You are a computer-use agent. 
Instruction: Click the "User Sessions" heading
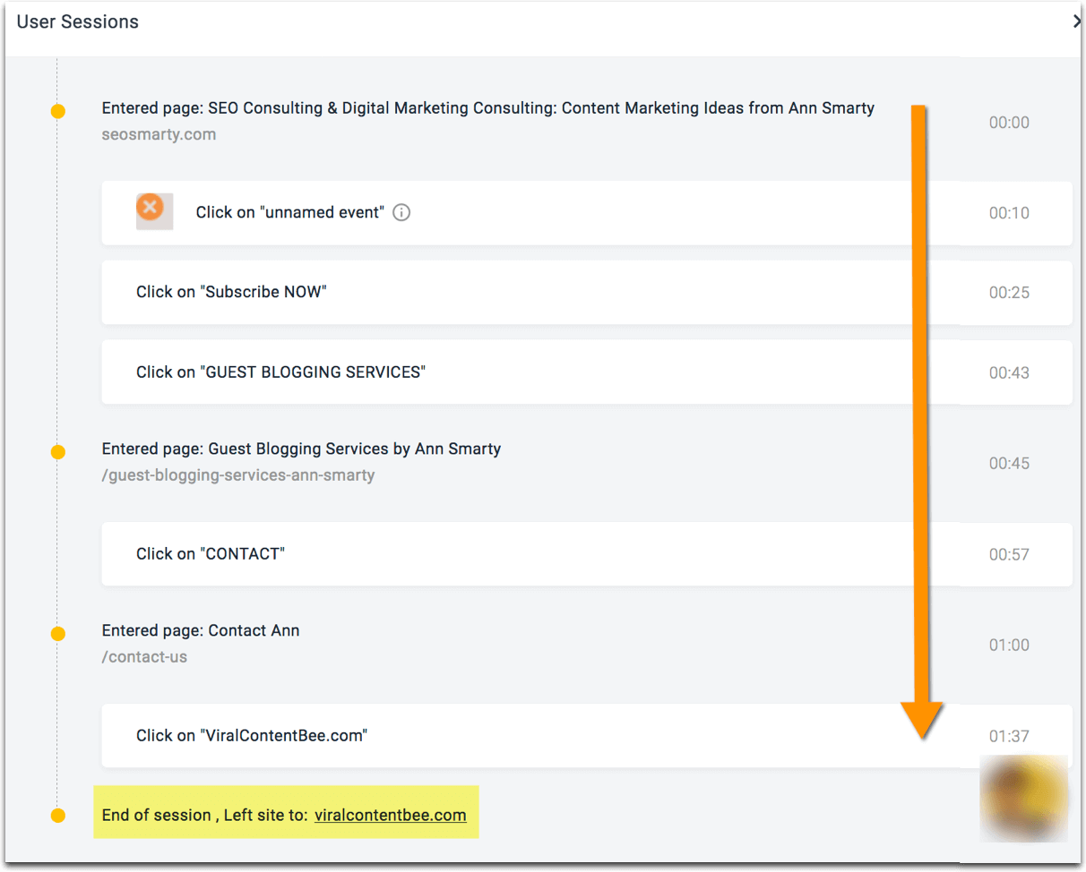[78, 21]
